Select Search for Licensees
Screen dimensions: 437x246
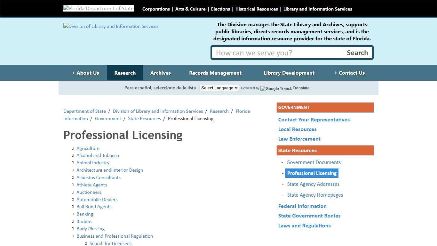pos(110,243)
